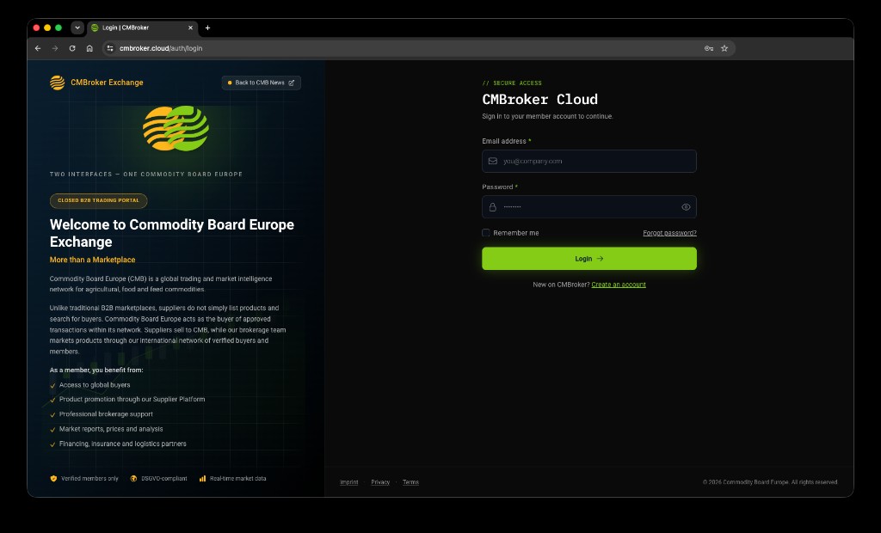Click the external-link icon in Back to CMB News
Image resolution: width=881 pixels, height=533 pixels.
tap(291, 83)
